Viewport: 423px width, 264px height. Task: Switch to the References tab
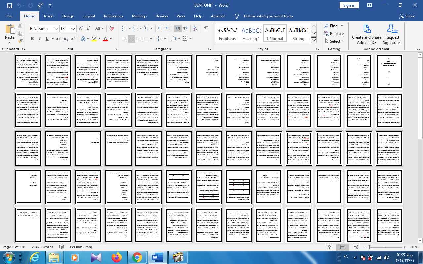(x=113, y=16)
